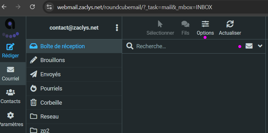
Task: Open the Pourriels spam folder
Action: point(51,89)
